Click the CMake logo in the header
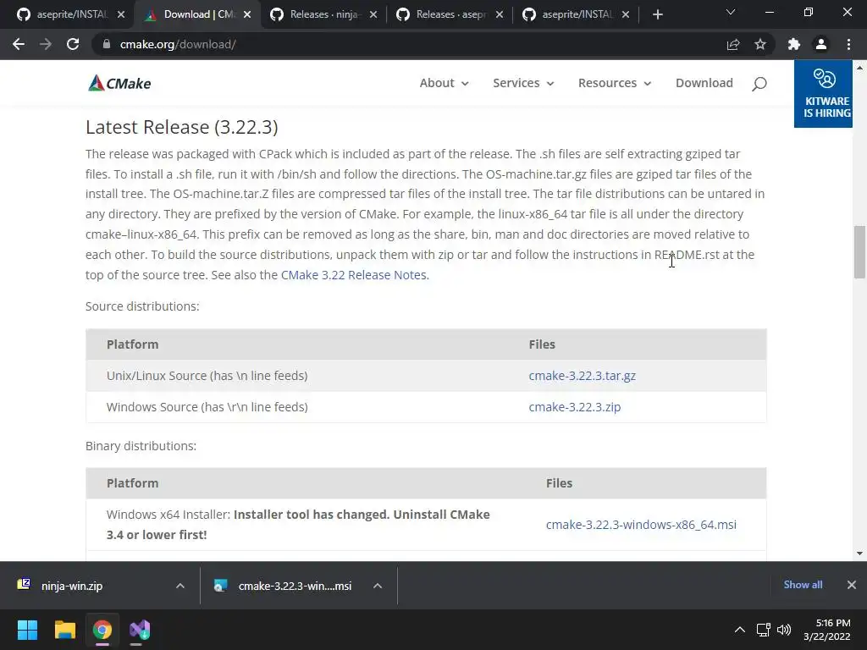The height and width of the screenshot is (650, 867). 119,83
